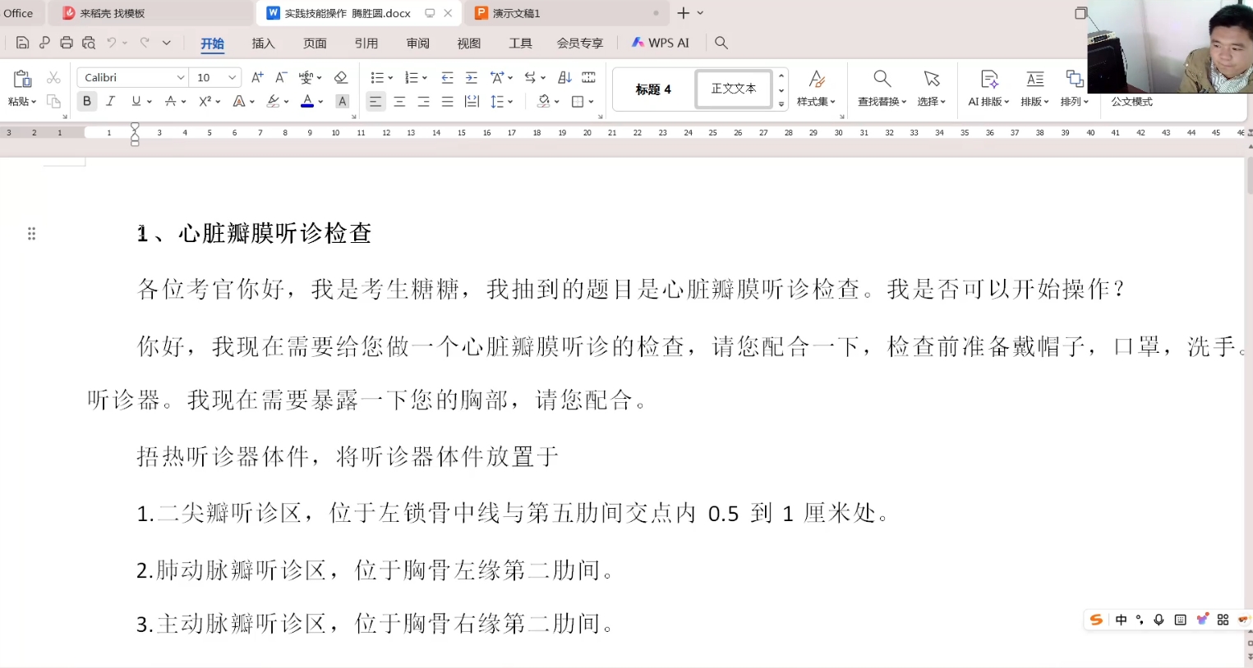This screenshot has height=668, width=1253.
Task: Click the 公文模式 button
Action: (x=1131, y=101)
